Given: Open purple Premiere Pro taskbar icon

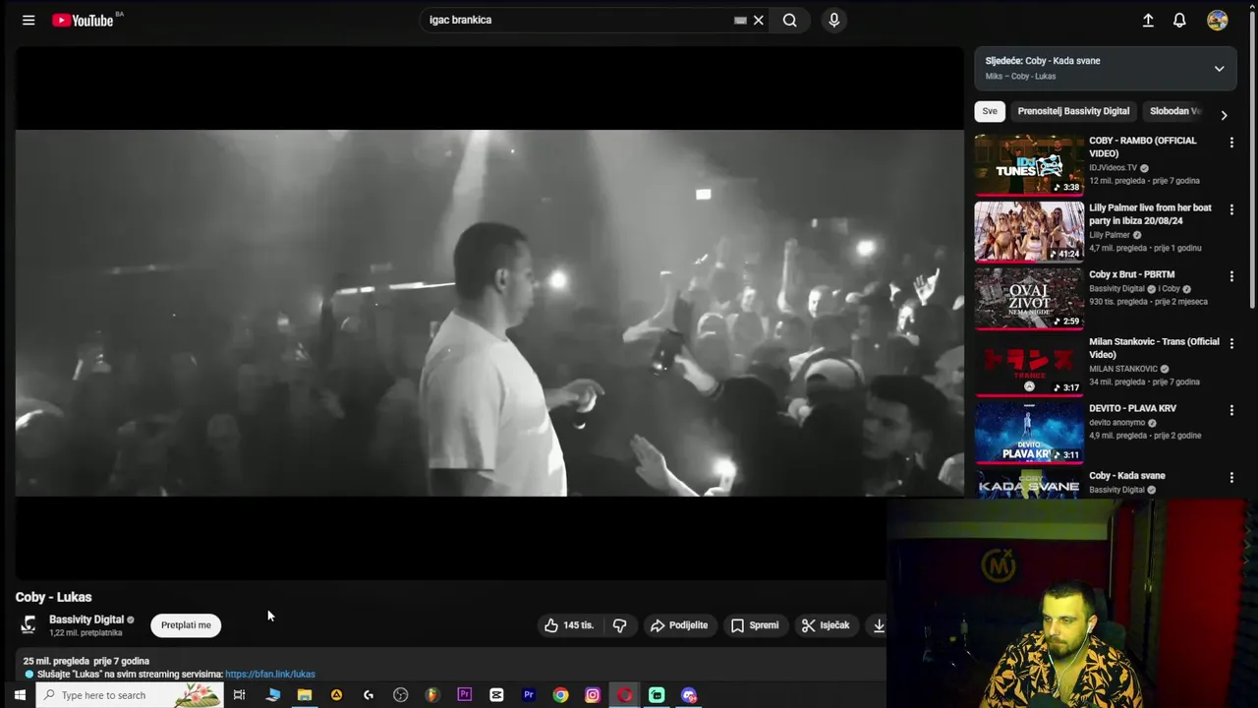Looking at the screenshot, I should 465,695.
